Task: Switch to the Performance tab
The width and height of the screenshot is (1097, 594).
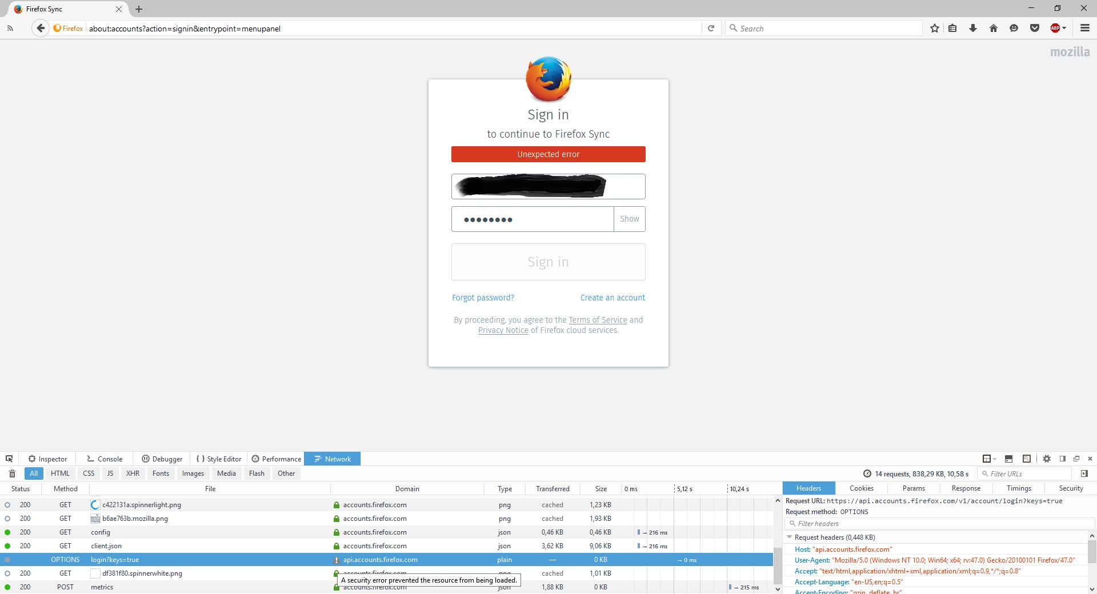Action: [x=276, y=459]
